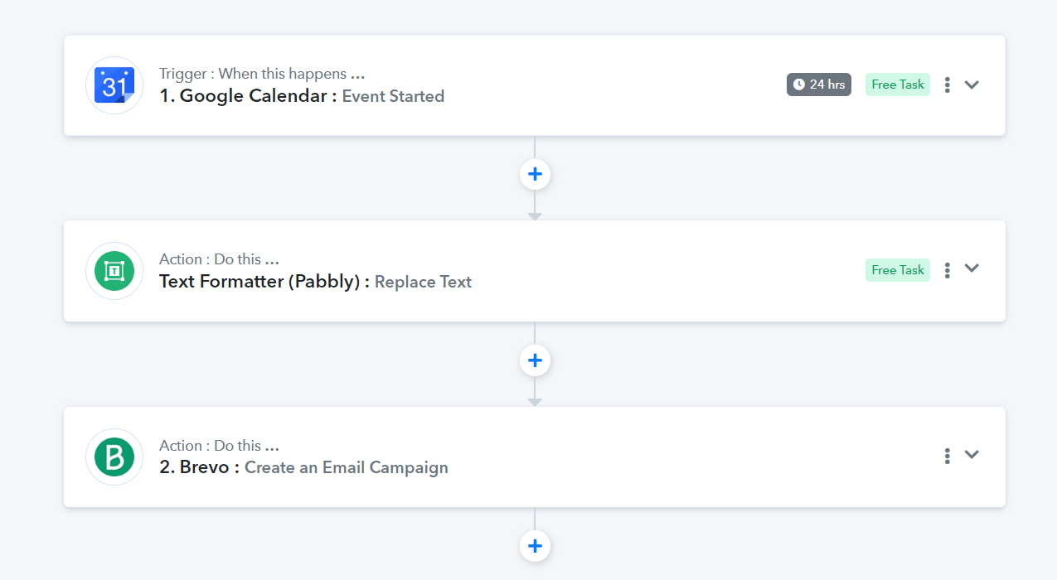Add step below Brevo action
1057x580 pixels.
(x=535, y=546)
